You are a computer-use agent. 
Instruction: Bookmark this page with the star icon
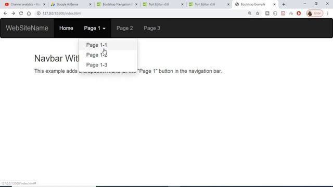click(258, 14)
